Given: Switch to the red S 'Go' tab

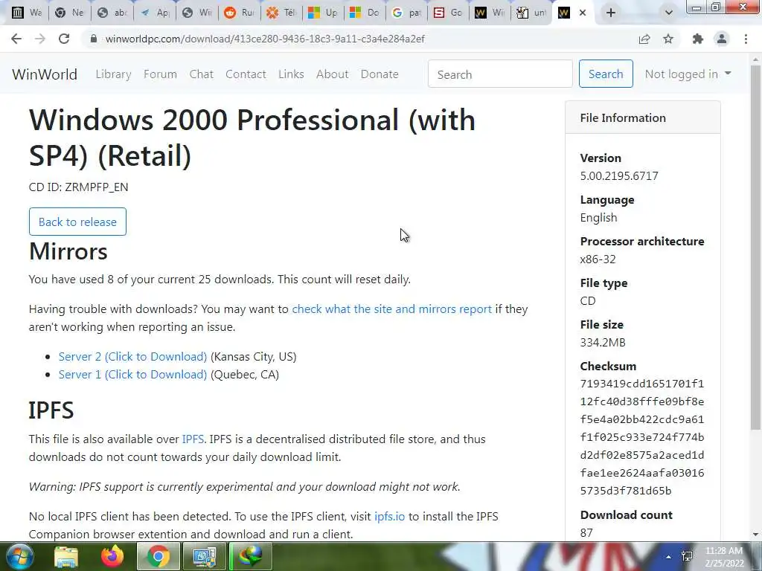Looking at the screenshot, I should [x=449, y=13].
